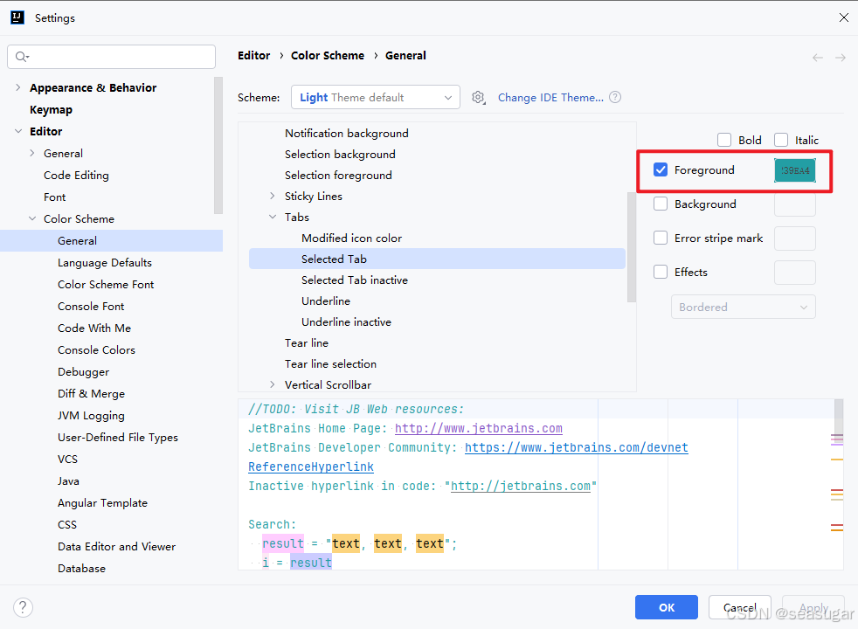Viewport: 858px width, 629px height.
Task: Open Debugger color page
Action: (x=83, y=372)
